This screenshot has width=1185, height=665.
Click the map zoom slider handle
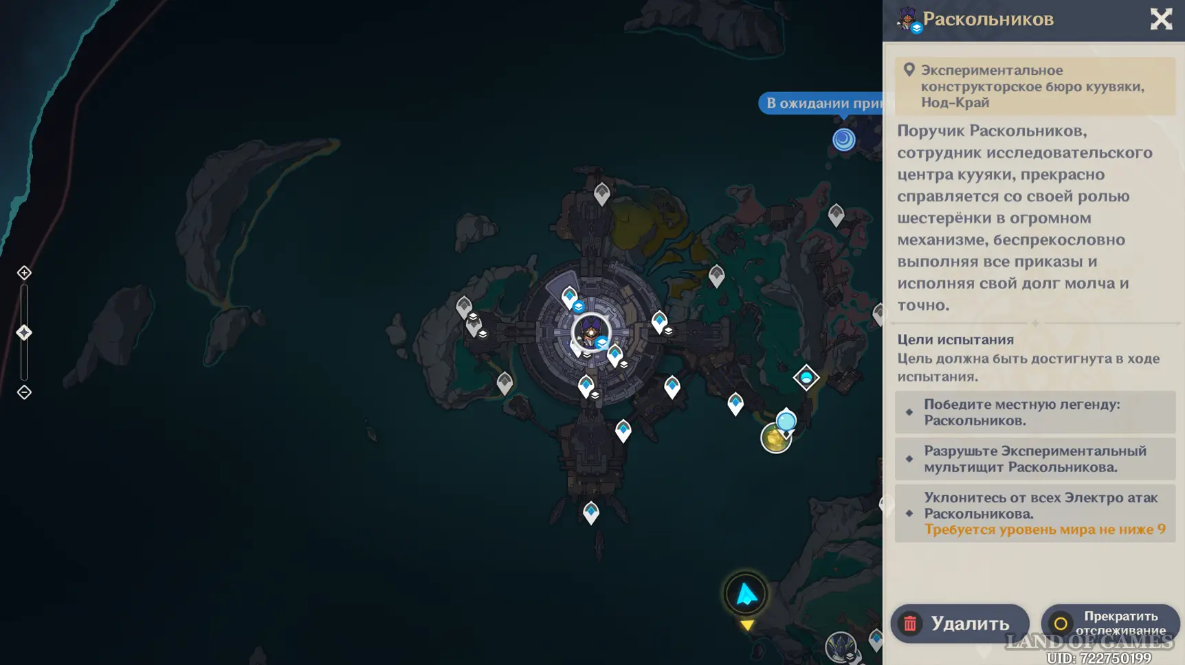[24, 332]
